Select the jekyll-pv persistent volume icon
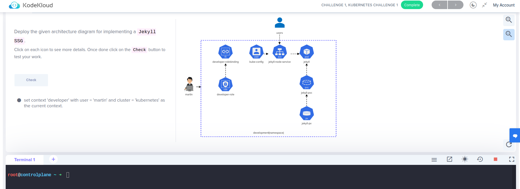 click(x=307, y=114)
